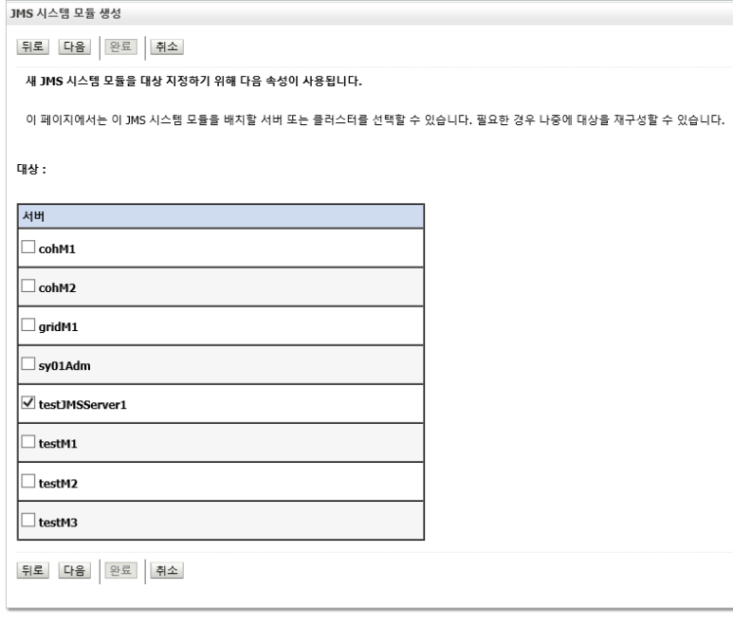Select the testM1 server checkbox
The image size is (733, 626).
point(28,441)
